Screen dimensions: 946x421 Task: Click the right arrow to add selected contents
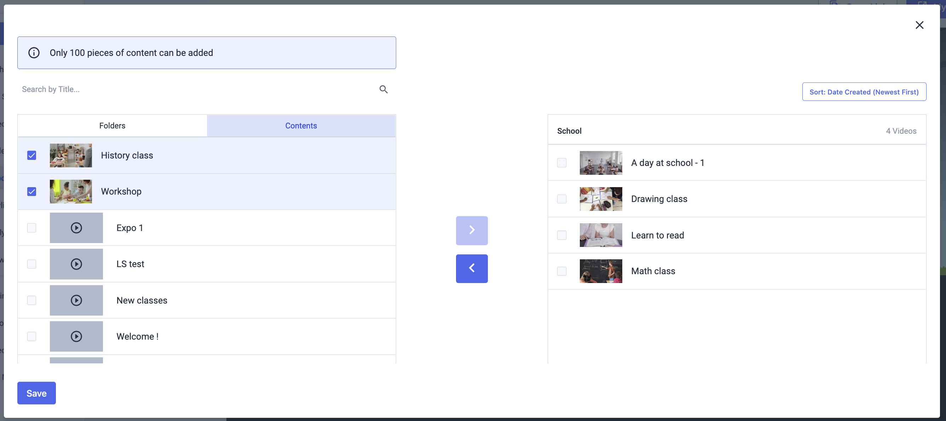point(472,230)
